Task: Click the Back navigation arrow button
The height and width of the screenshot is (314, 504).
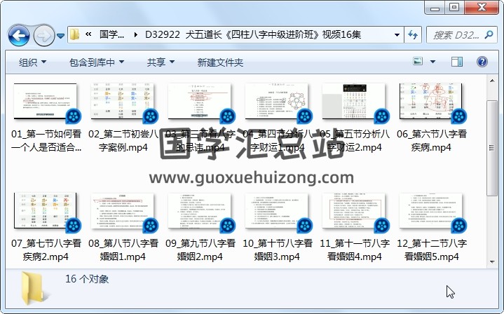Action: point(18,34)
